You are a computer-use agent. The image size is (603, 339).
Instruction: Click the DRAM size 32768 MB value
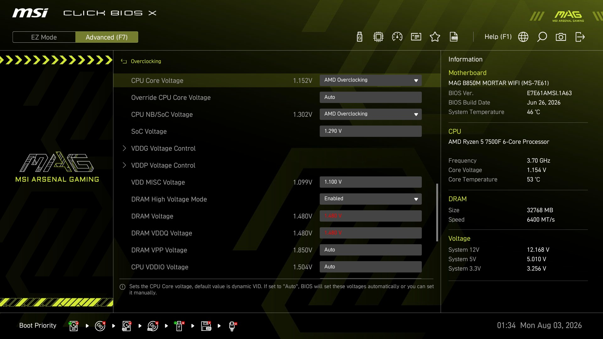(540, 210)
